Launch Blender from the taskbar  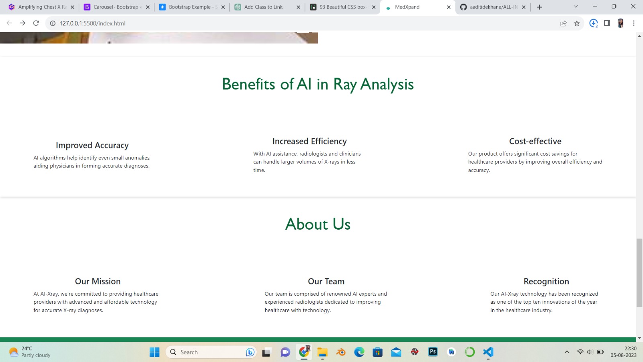(x=341, y=352)
